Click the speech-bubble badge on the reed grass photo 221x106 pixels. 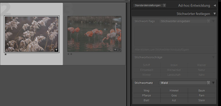tap(56, 50)
